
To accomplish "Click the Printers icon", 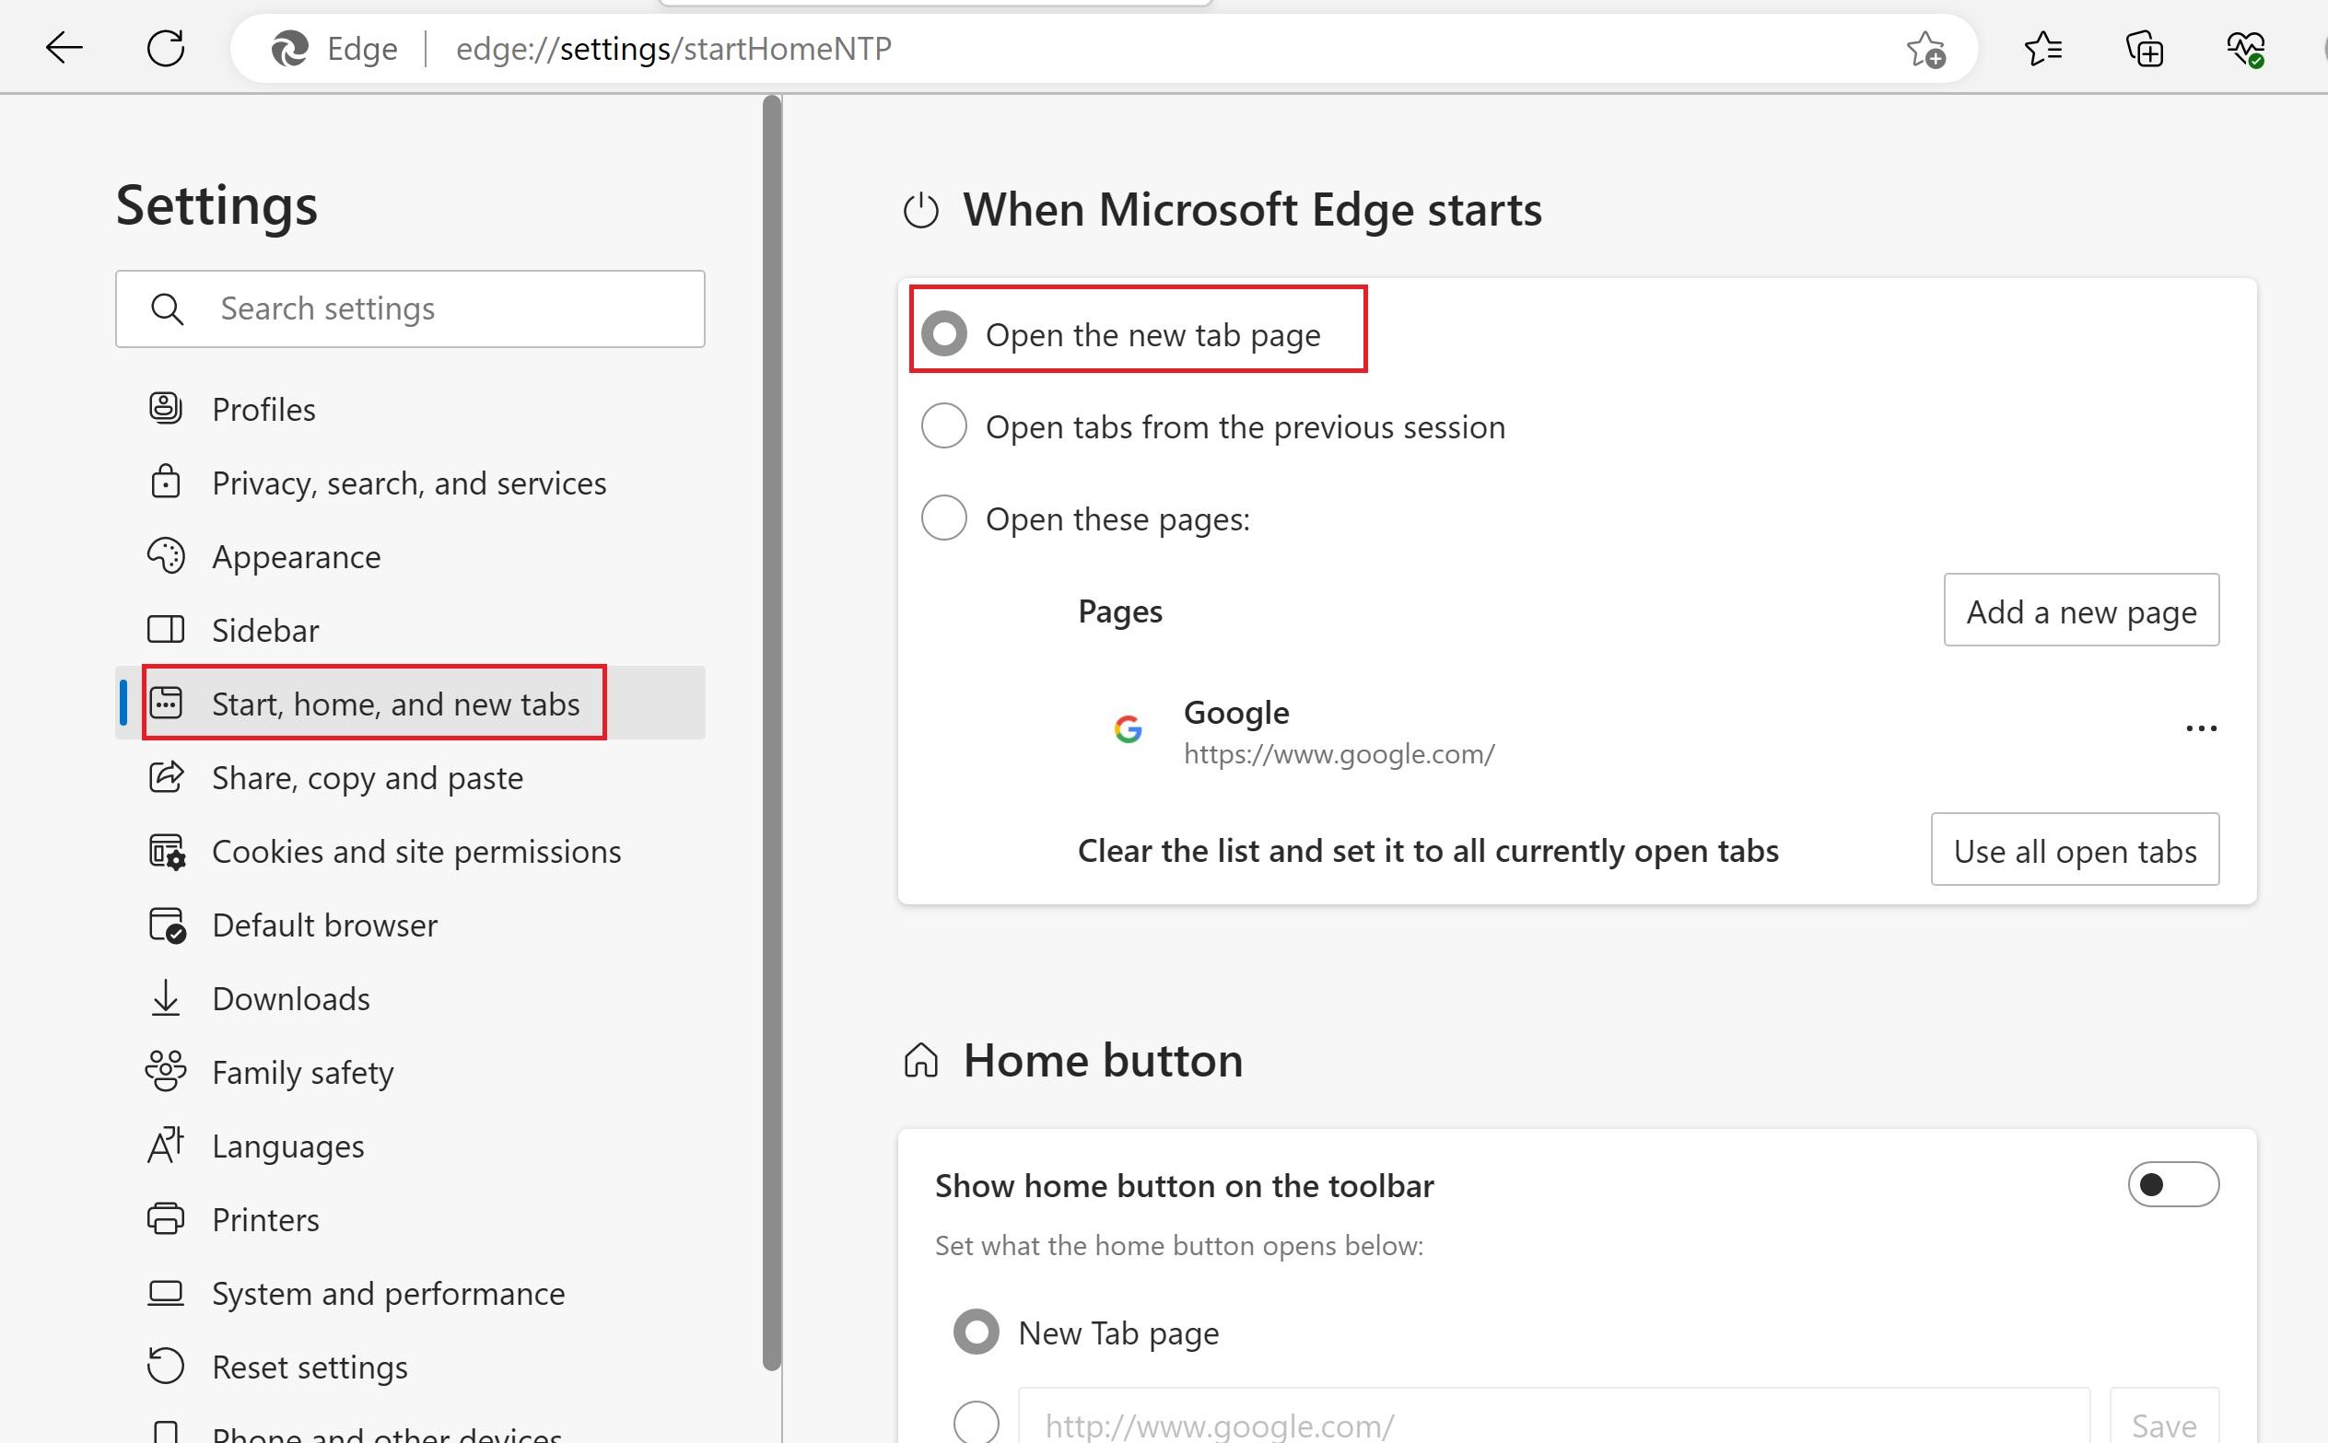I will pyautogui.click(x=166, y=1218).
